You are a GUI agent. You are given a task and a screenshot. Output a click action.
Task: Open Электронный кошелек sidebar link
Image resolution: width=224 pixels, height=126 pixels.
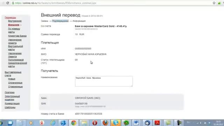[12, 98]
